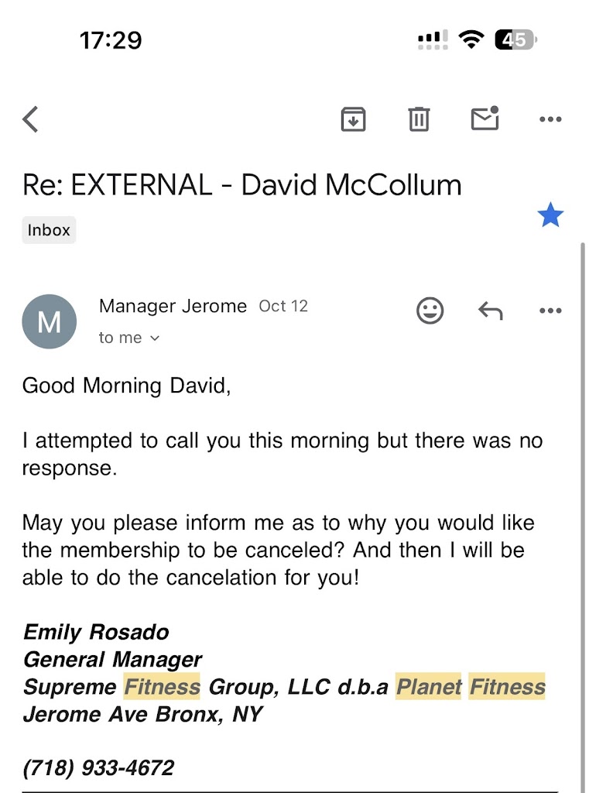Viewport: 589px width, 793px height.
Task: Tap the Oct 12 message date
Action: click(x=283, y=306)
